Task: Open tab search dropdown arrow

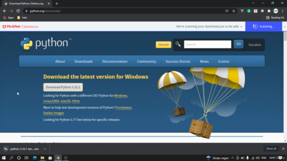Action: point(253,3)
